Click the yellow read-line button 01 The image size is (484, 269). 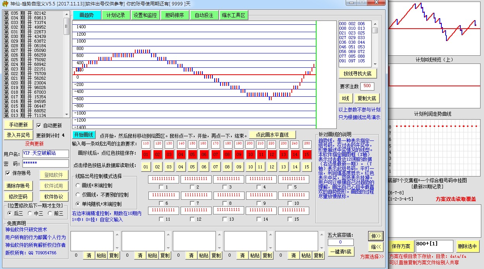click(x=146, y=167)
